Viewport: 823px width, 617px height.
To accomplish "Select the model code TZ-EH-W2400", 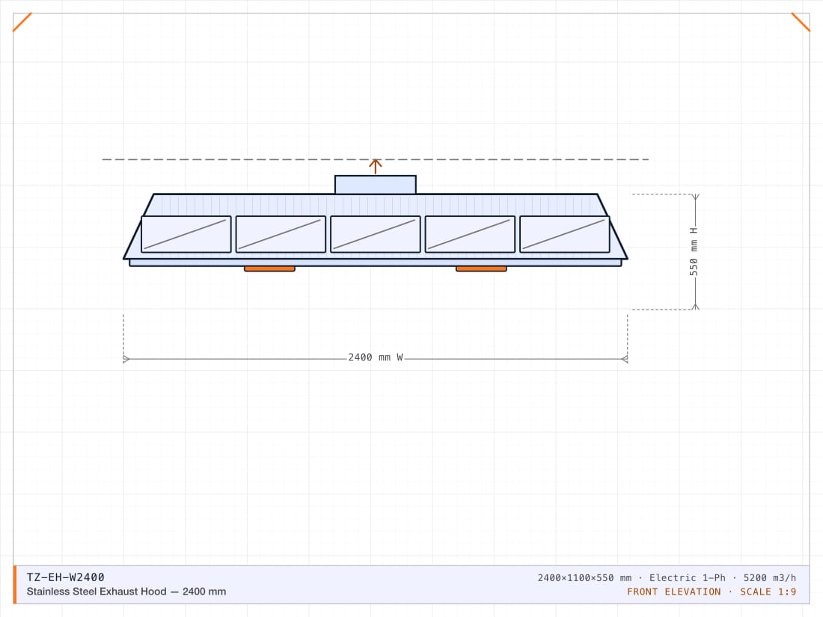I will (66, 577).
